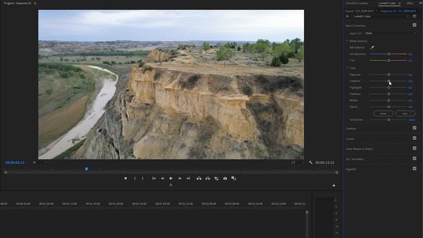Open the Lumetri Color panel menu
This screenshot has height=238, width=423.
pos(399,3)
